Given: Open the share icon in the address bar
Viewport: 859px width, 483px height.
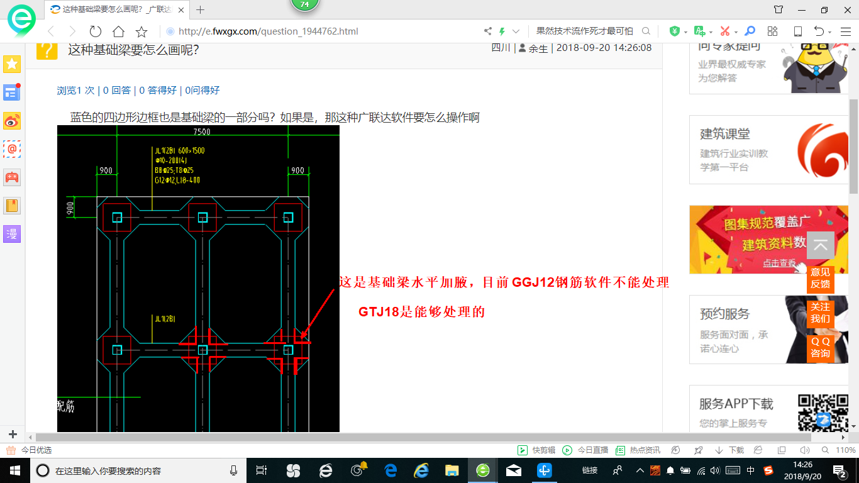Looking at the screenshot, I should tap(488, 31).
